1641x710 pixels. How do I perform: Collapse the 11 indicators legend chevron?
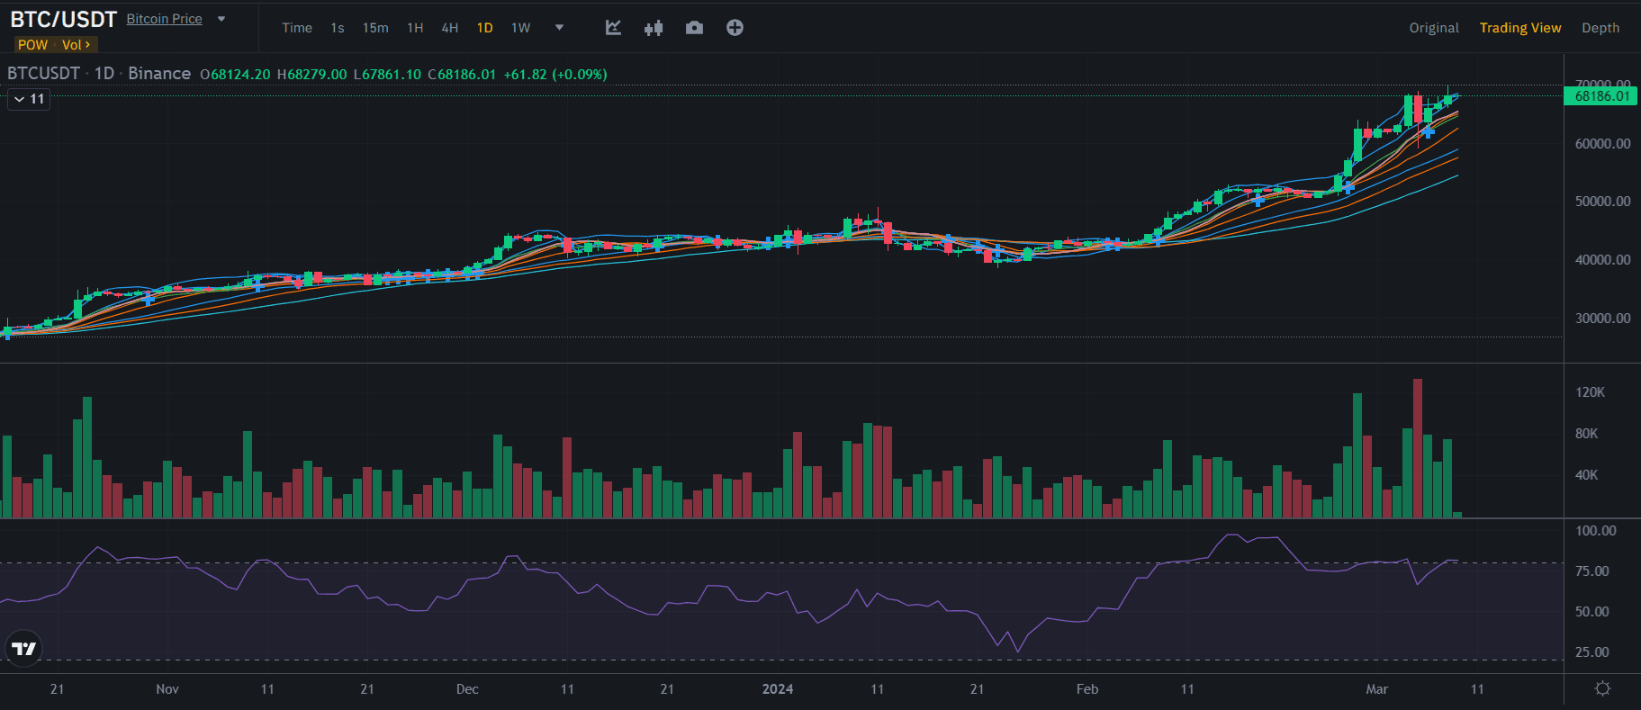[x=20, y=99]
